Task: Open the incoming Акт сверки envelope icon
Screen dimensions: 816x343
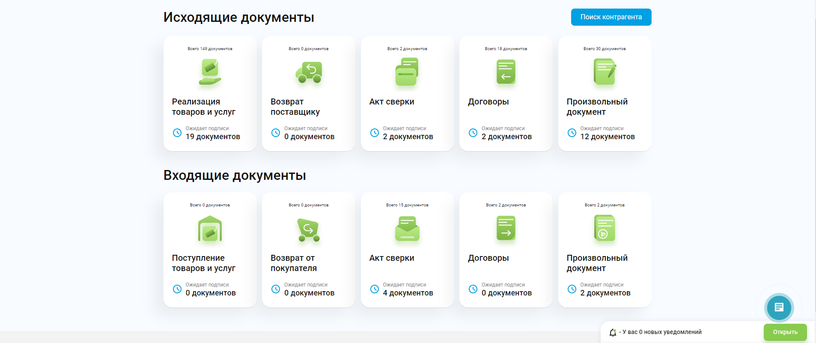Action: coord(407,229)
